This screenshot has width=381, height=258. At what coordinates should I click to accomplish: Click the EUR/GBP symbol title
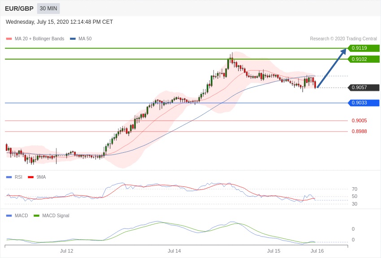[19, 9]
